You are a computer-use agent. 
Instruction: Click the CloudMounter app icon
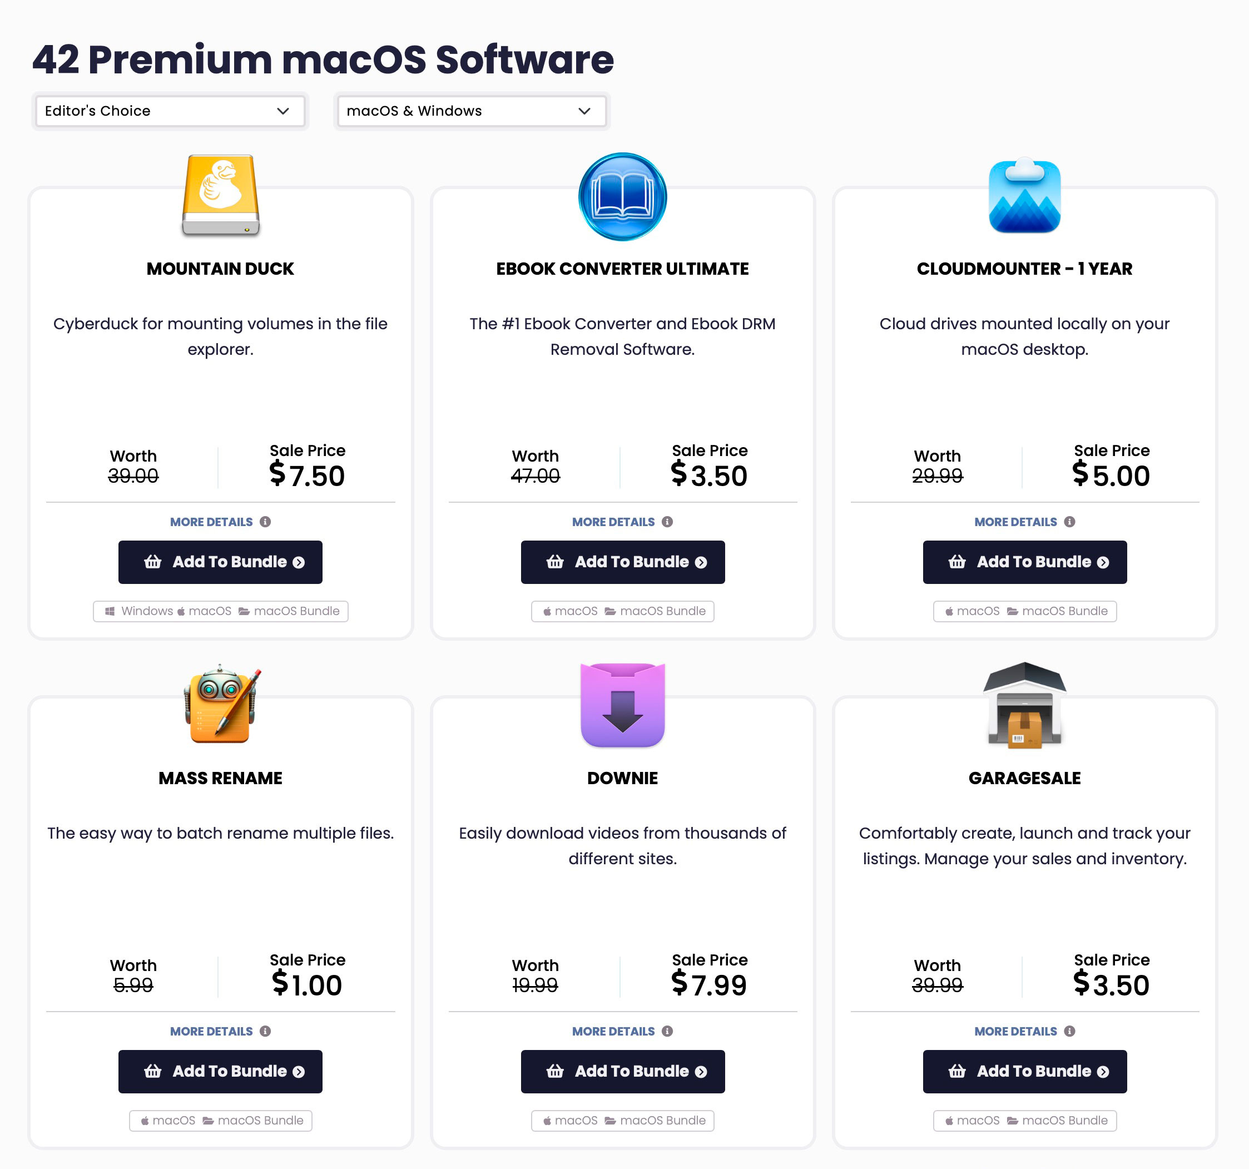click(1024, 195)
